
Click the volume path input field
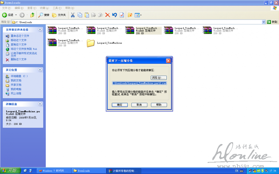(139, 83)
